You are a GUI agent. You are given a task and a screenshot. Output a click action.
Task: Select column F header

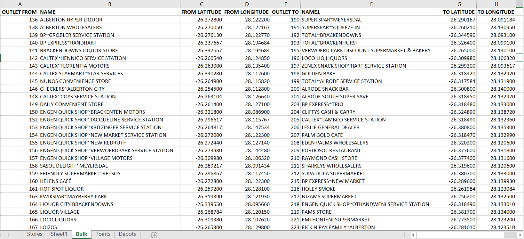point(371,4)
